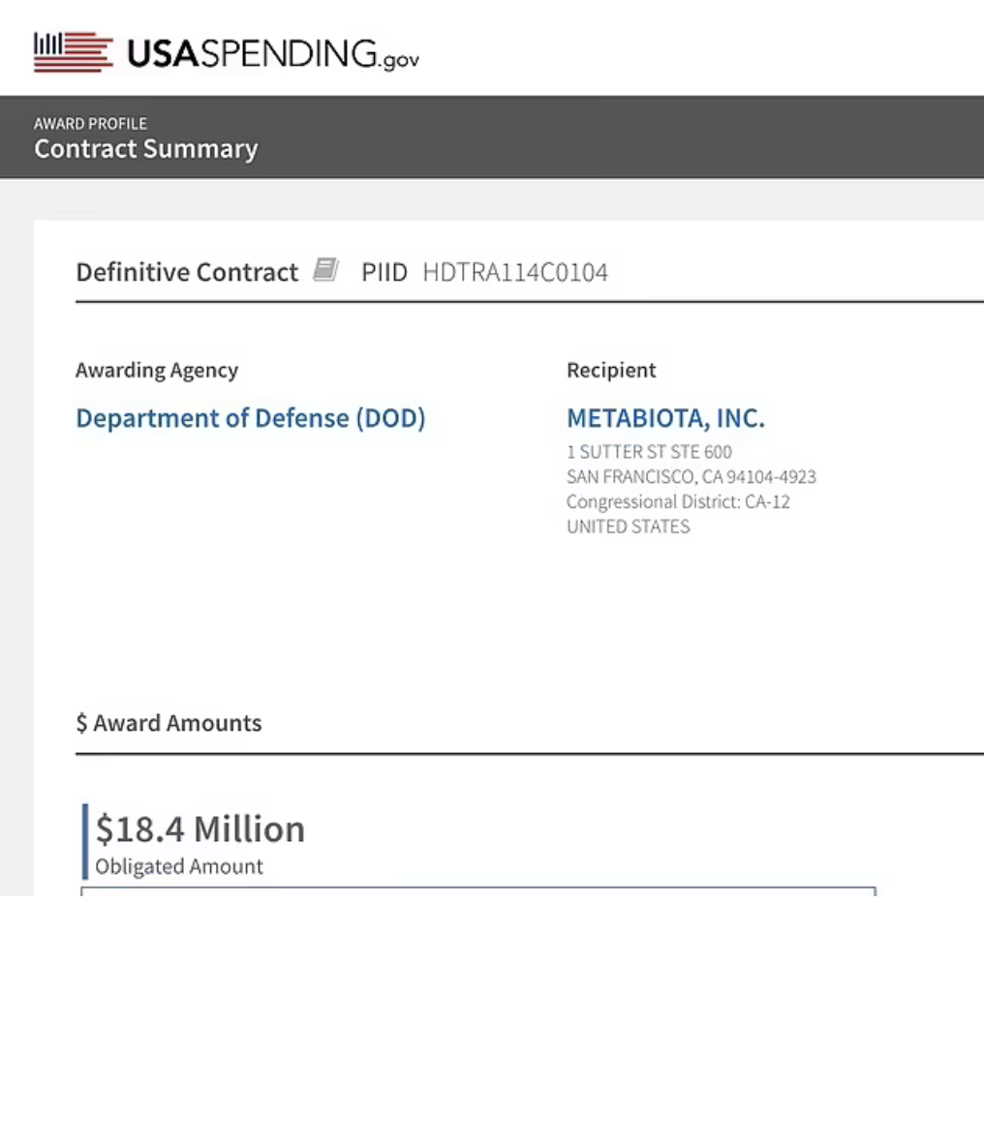The width and height of the screenshot is (984, 1142).
Task: Open the Department of Defense (DOD) link
Action: tap(250, 418)
